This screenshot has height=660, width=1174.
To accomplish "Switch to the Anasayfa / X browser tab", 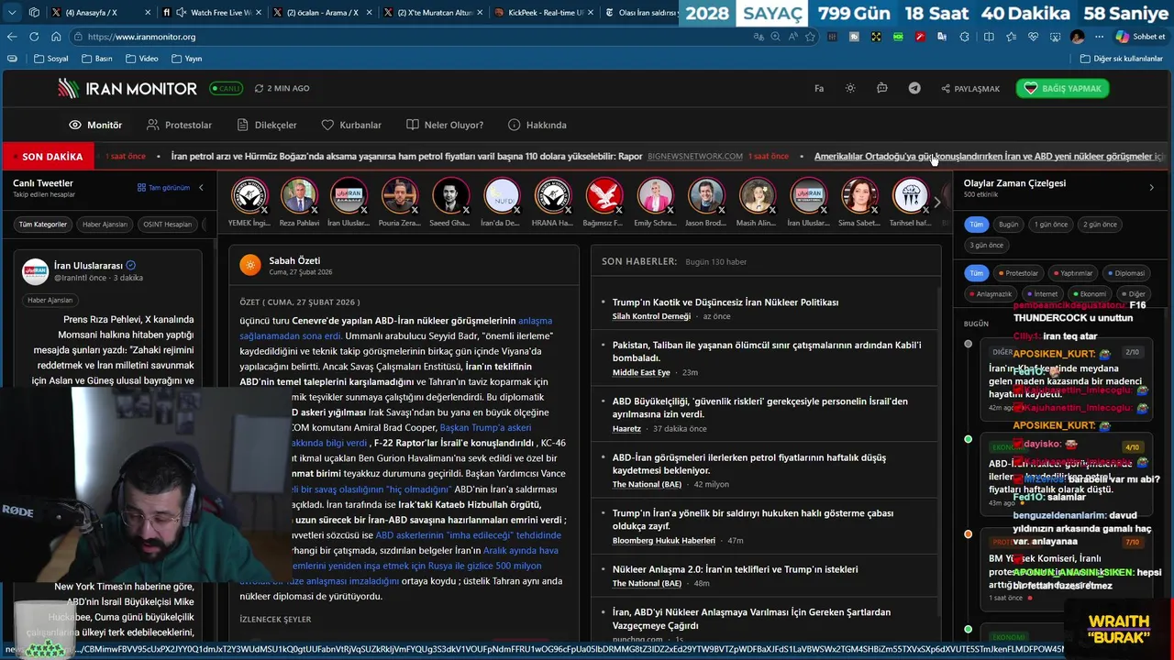I will [97, 12].
